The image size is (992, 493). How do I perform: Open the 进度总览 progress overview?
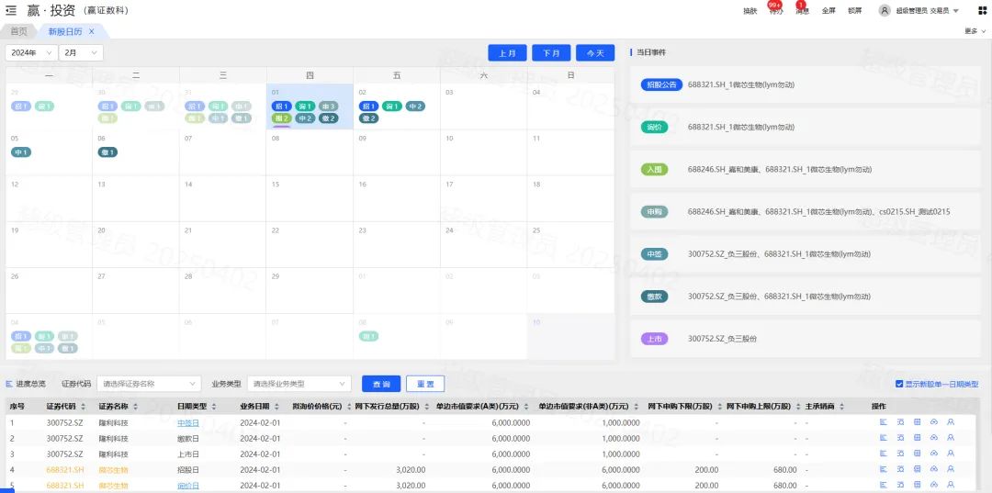click(x=26, y=384)
